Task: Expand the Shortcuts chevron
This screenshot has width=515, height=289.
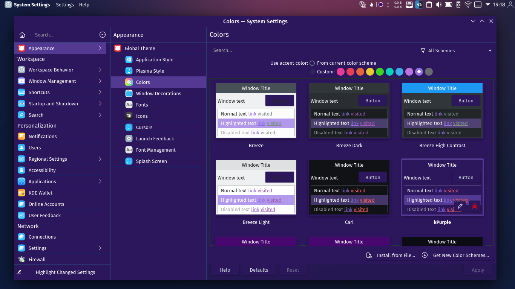Action: pyautogui.click(x=100, y=92)
